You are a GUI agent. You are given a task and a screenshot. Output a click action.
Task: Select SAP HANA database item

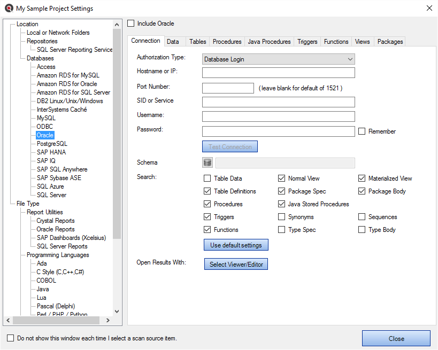tap(51, 152)
